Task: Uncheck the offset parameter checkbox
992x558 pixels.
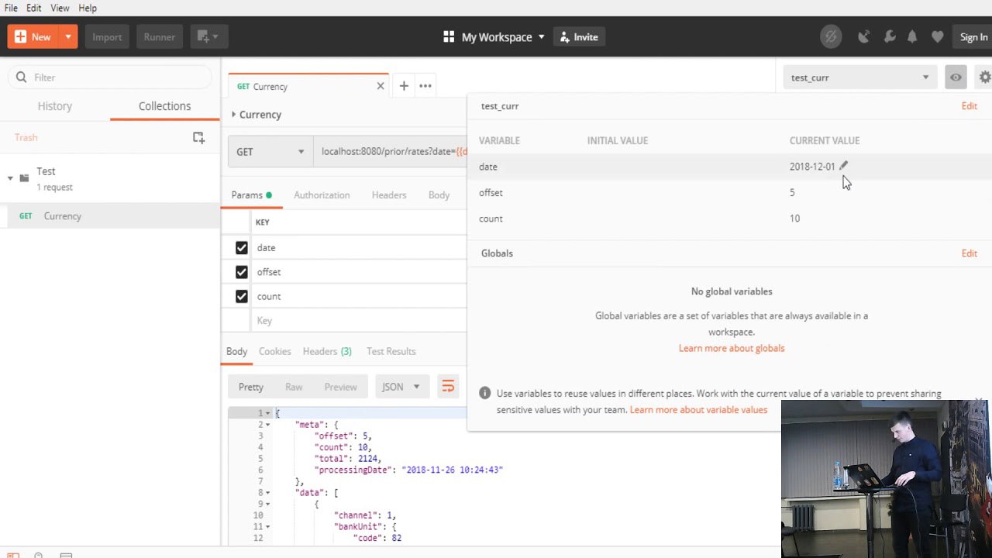Action: tap(242, 272)
